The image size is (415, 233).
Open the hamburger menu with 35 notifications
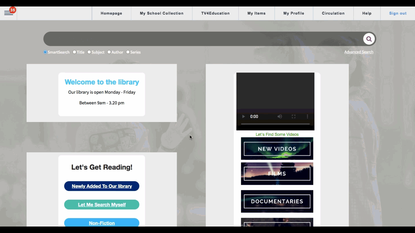tap(9, 13)
